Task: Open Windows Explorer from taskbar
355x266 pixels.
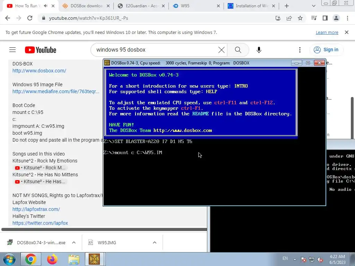Action: click(74, 259)
